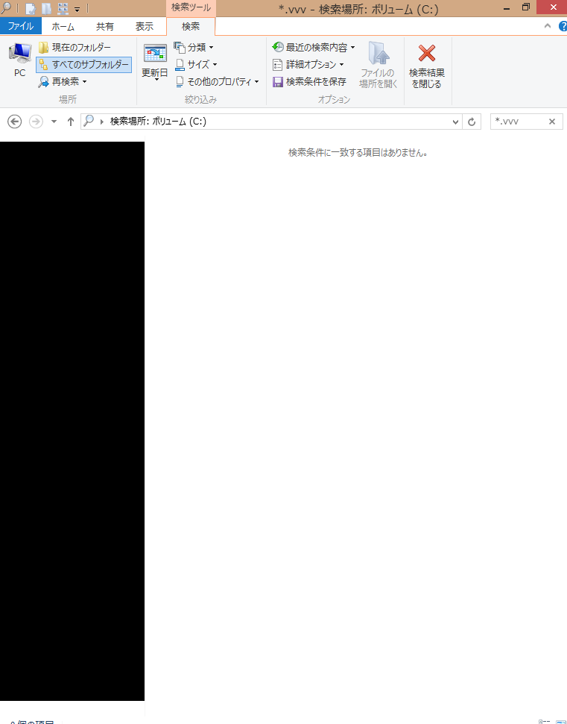Toggle すべてのサブフォルダー search scope

(x=84, y=65)
